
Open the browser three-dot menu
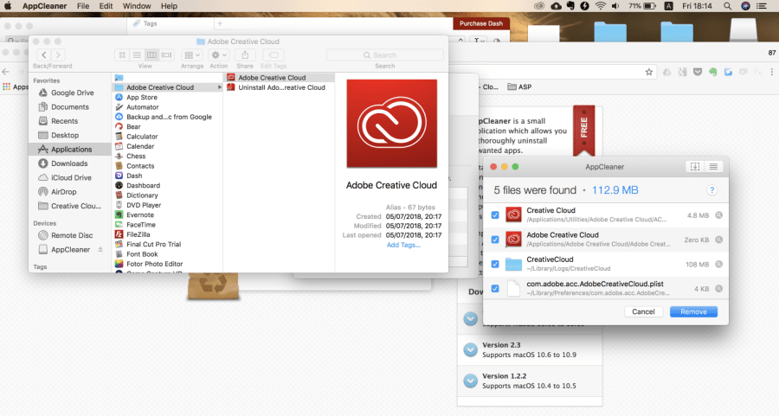click(771, 72)
